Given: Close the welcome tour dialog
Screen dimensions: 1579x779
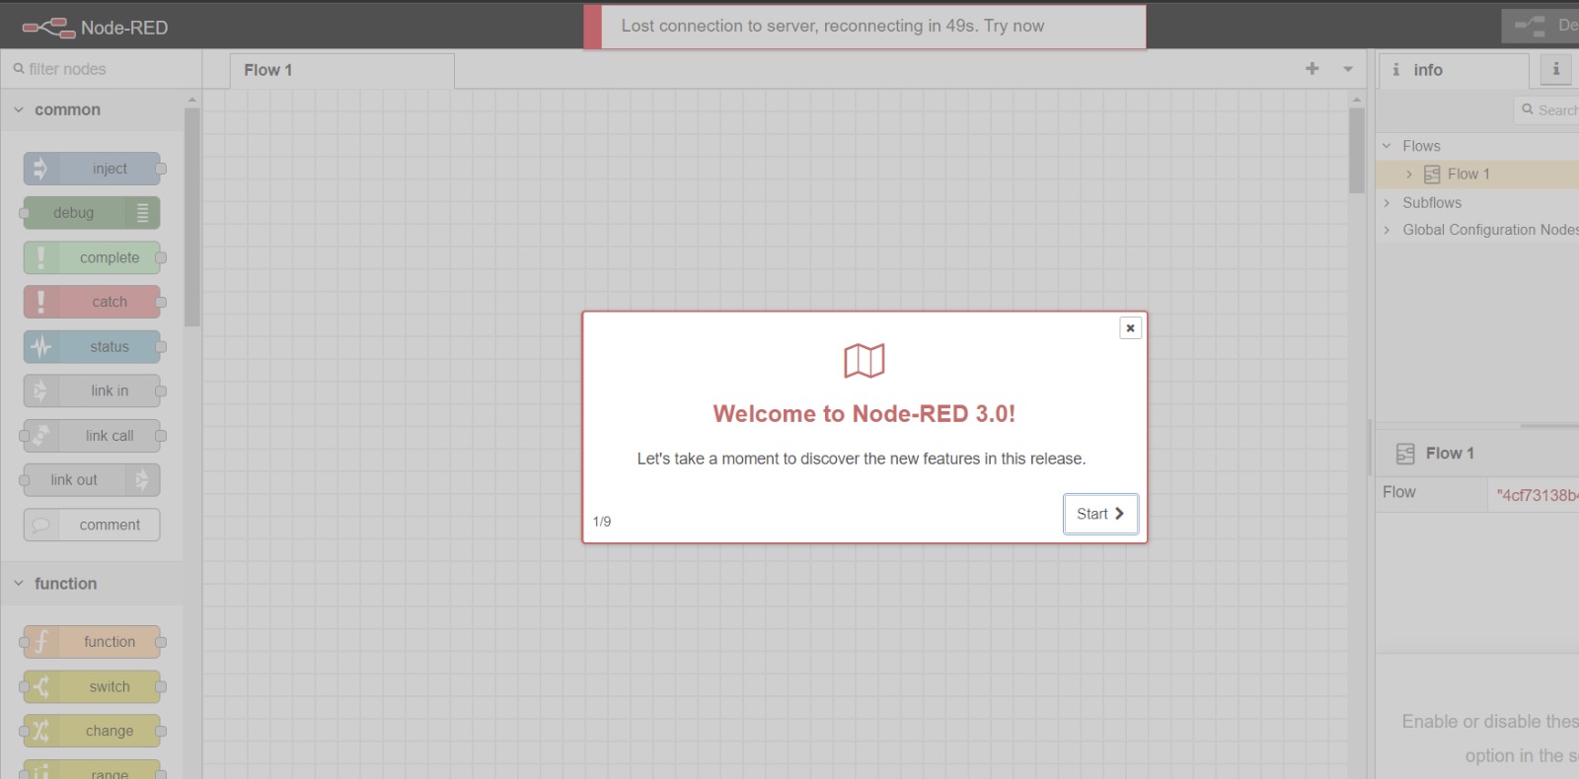Looking at the screenshot, I should (1131, 327).
